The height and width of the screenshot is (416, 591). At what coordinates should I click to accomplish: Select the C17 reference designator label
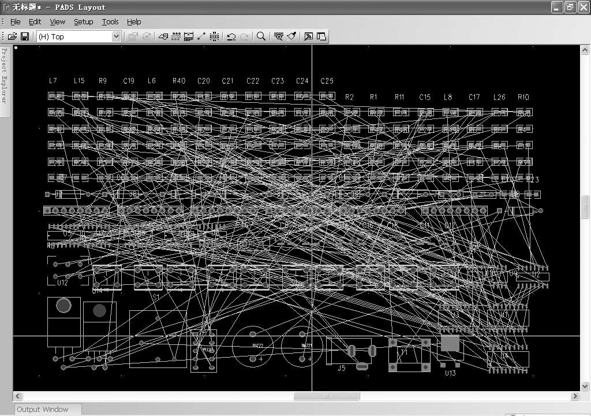[474, 97]
